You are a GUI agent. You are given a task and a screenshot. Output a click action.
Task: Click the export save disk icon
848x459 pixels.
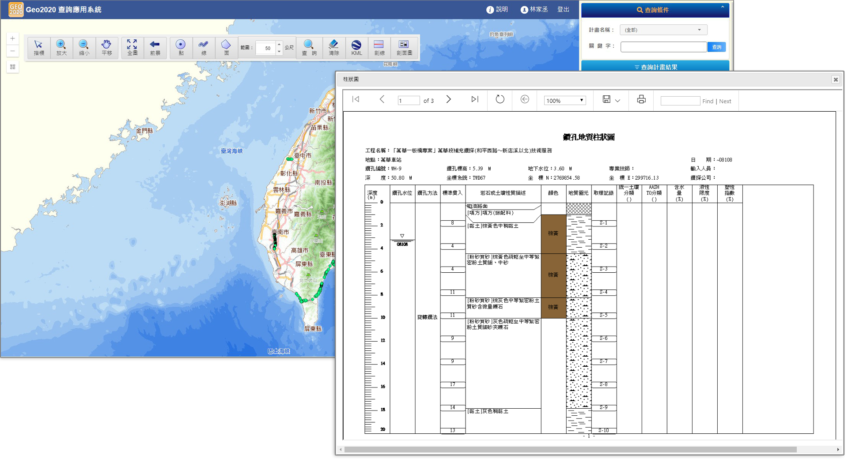click(606, 100)
